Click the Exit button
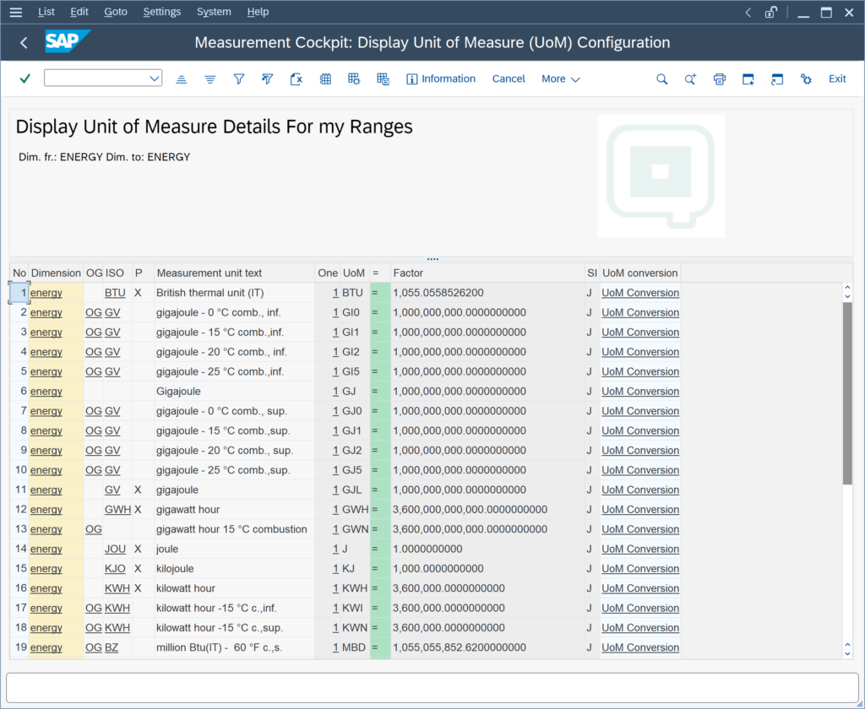Viewport: 865px width, 709px height. coord(837,78)
